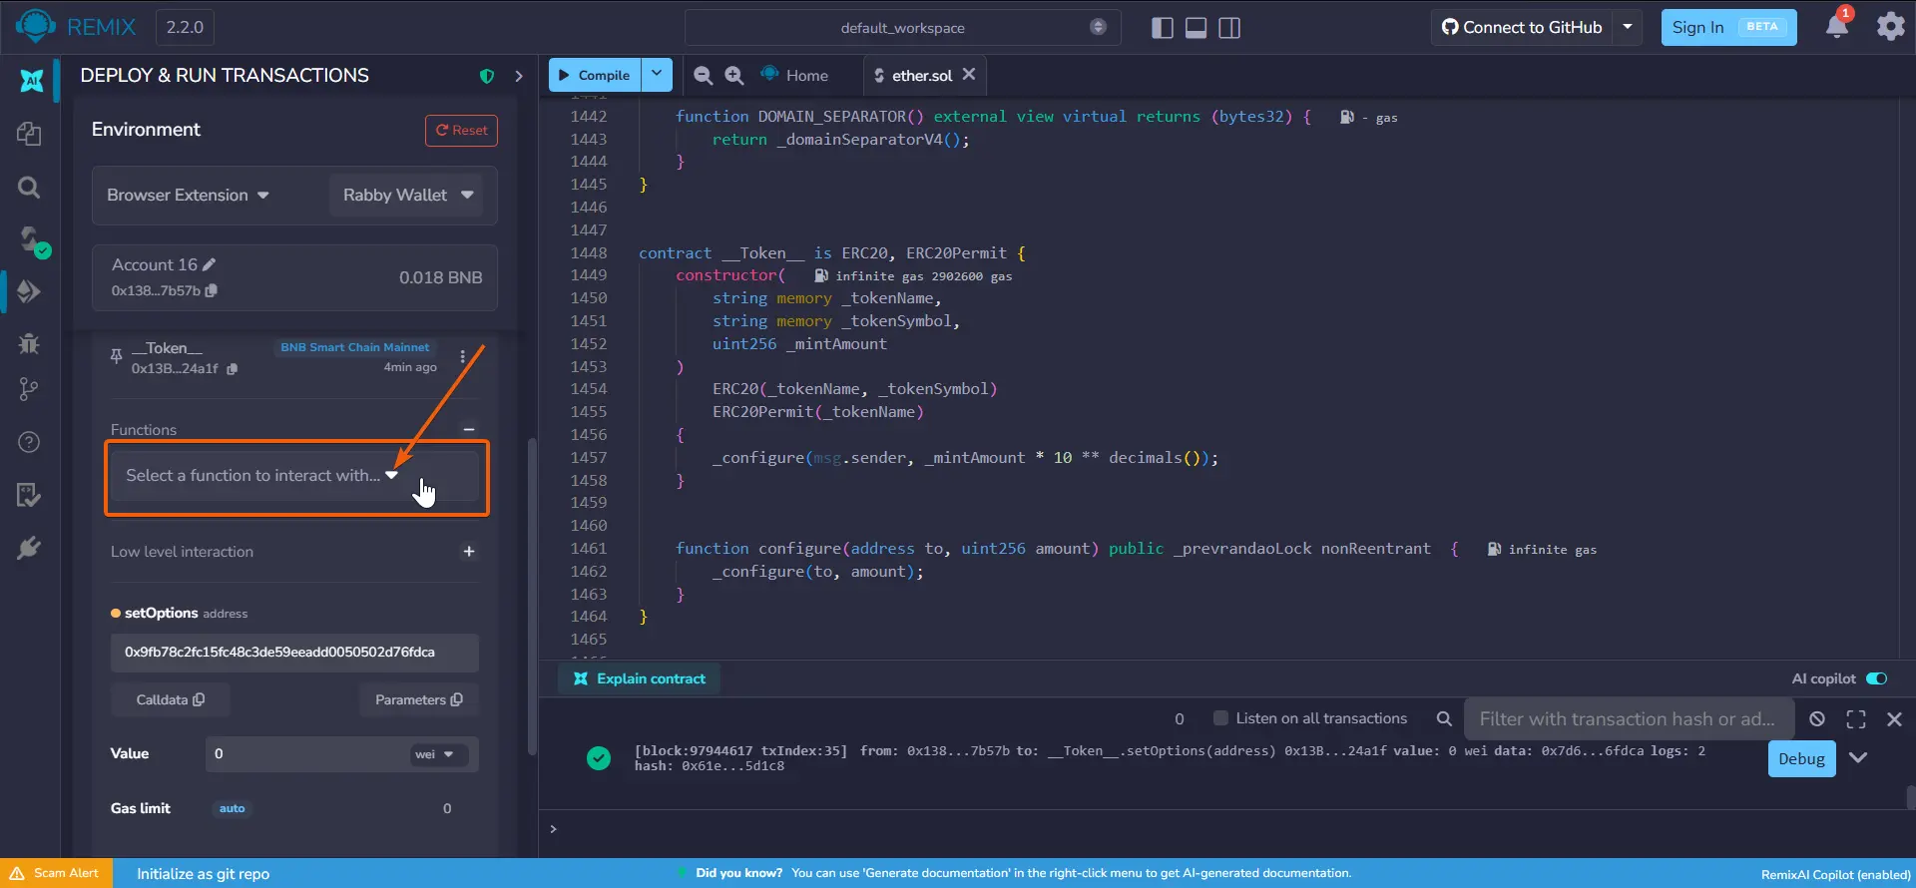Reset the environment
Viewport: 1916px width, 888px height.
[461, 131]
